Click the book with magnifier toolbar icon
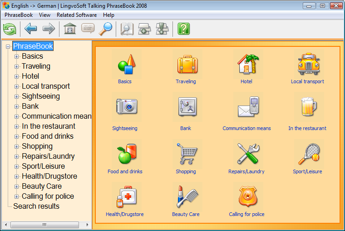This screenshot has width=345, height=231. point(127,29)
